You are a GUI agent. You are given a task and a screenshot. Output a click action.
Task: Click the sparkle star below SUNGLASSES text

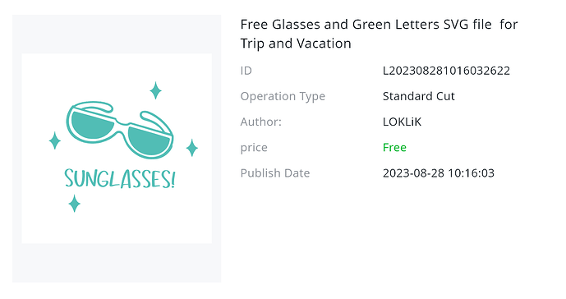(75, 204)
